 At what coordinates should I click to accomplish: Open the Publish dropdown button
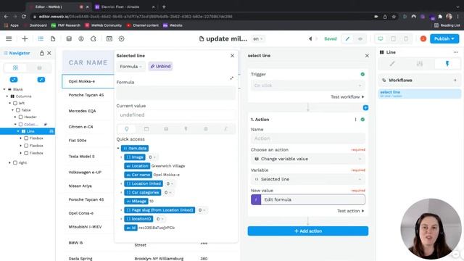[444, 38]
